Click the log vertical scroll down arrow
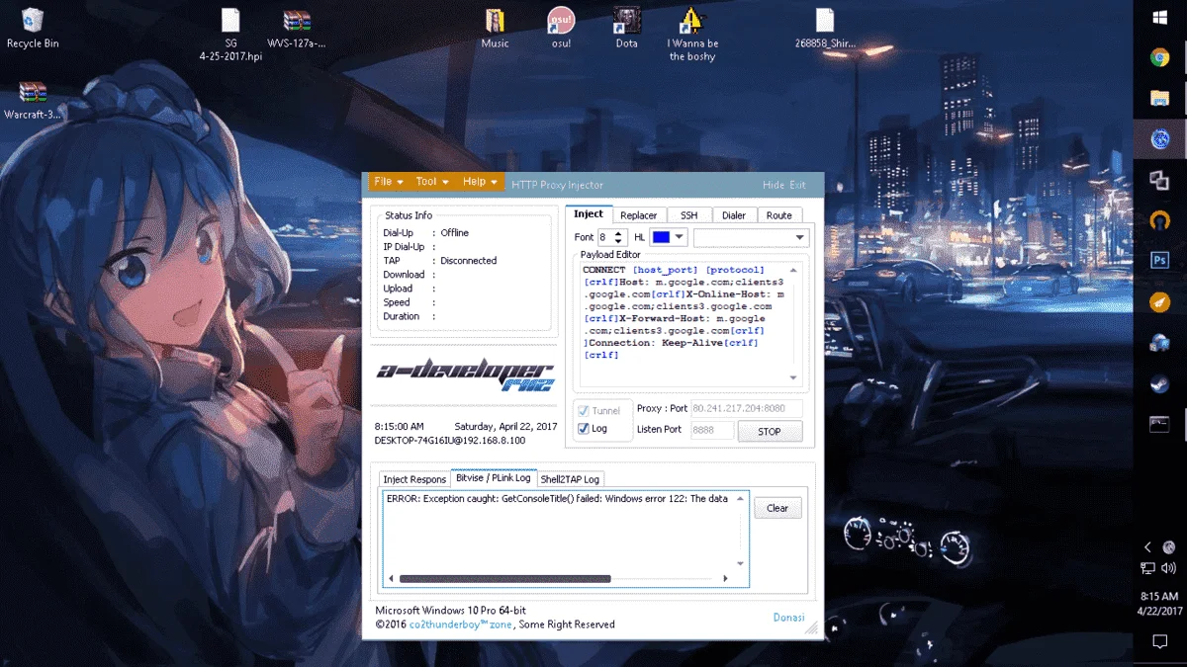The image size is (1187, 667). [x=742, y=565]
